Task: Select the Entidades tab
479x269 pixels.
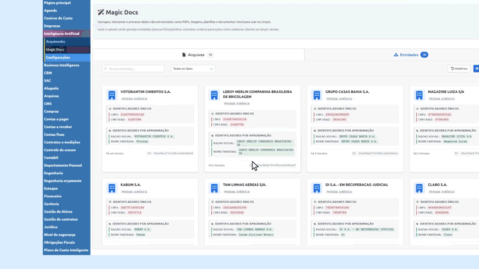Action: coord(410,55)
